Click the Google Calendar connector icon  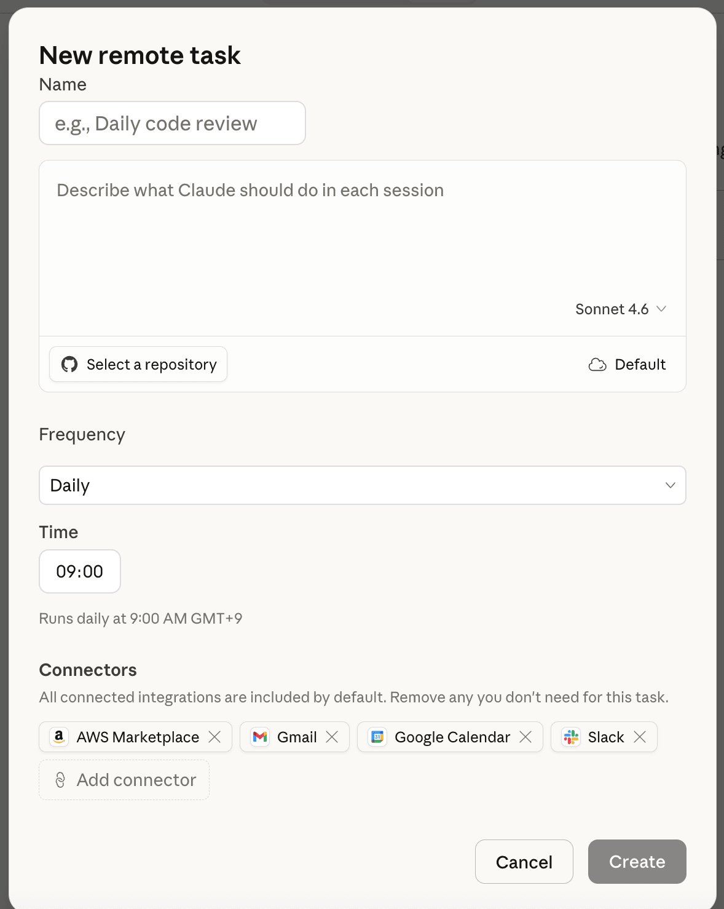point(377,737)
